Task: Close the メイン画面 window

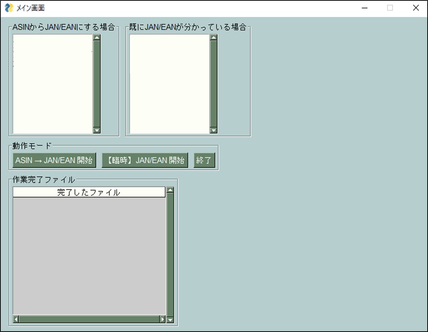Action: click(416, 8)
